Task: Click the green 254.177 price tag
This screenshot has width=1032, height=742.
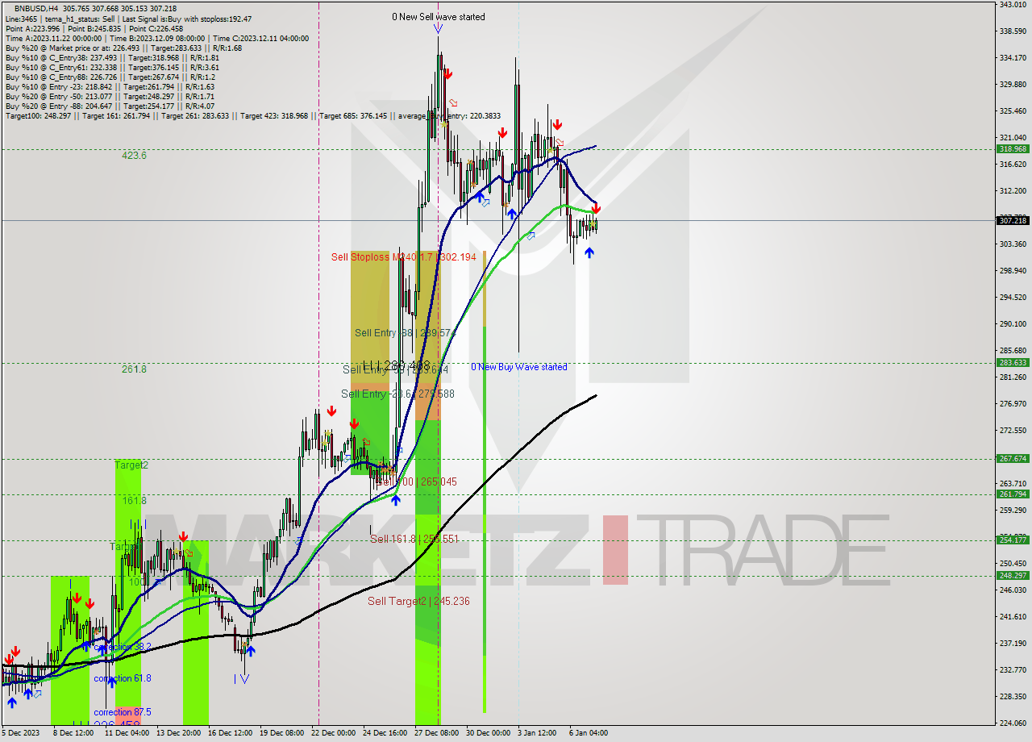Action: tap(1013, 540)
